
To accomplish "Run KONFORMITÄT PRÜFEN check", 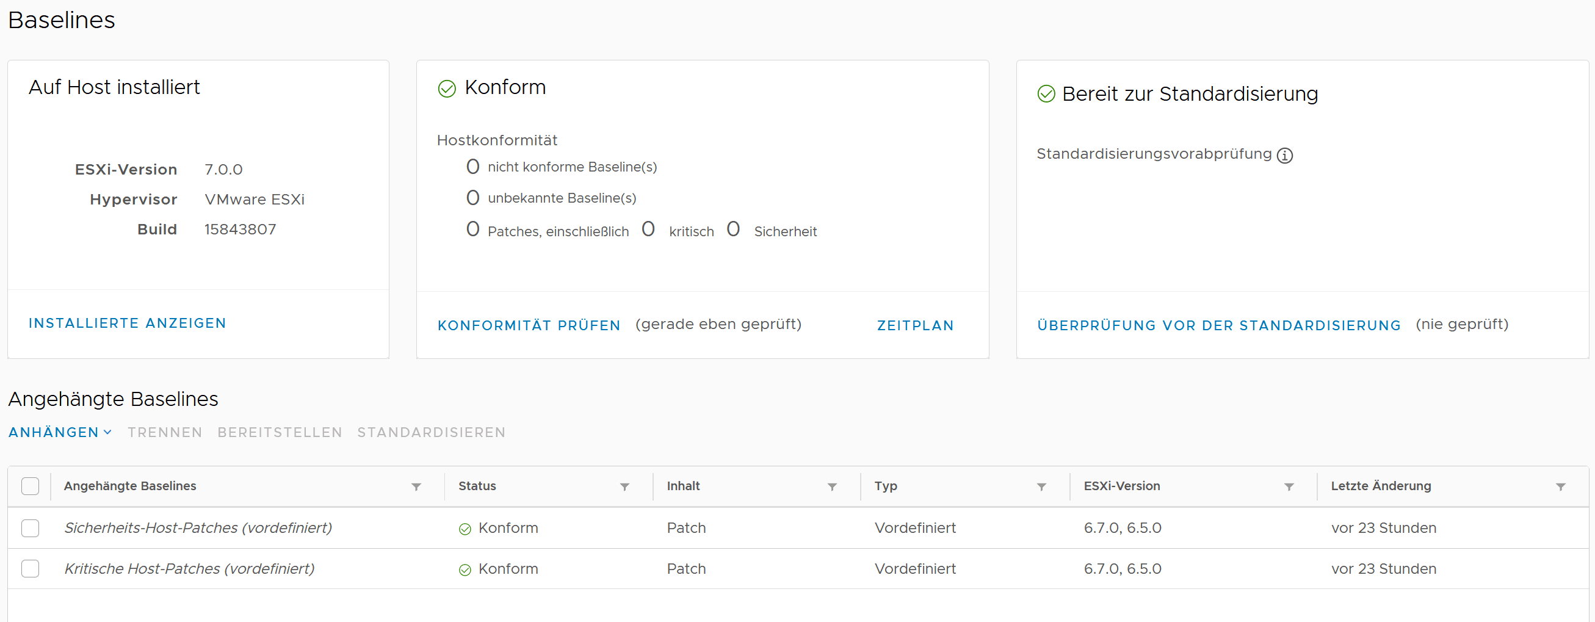I will 529,325.
